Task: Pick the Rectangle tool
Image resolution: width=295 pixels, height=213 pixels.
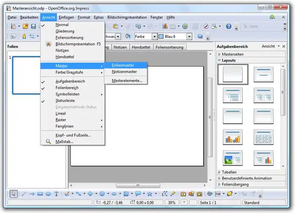Action: tap(40, 194)
